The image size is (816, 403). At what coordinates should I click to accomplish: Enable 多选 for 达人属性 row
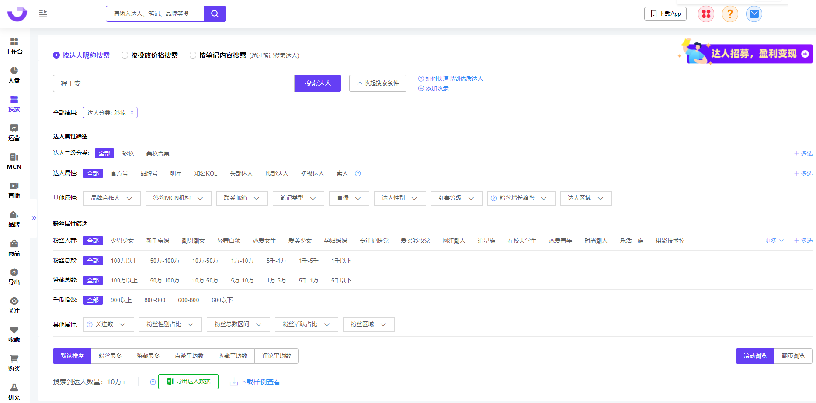tap(803, 173)
